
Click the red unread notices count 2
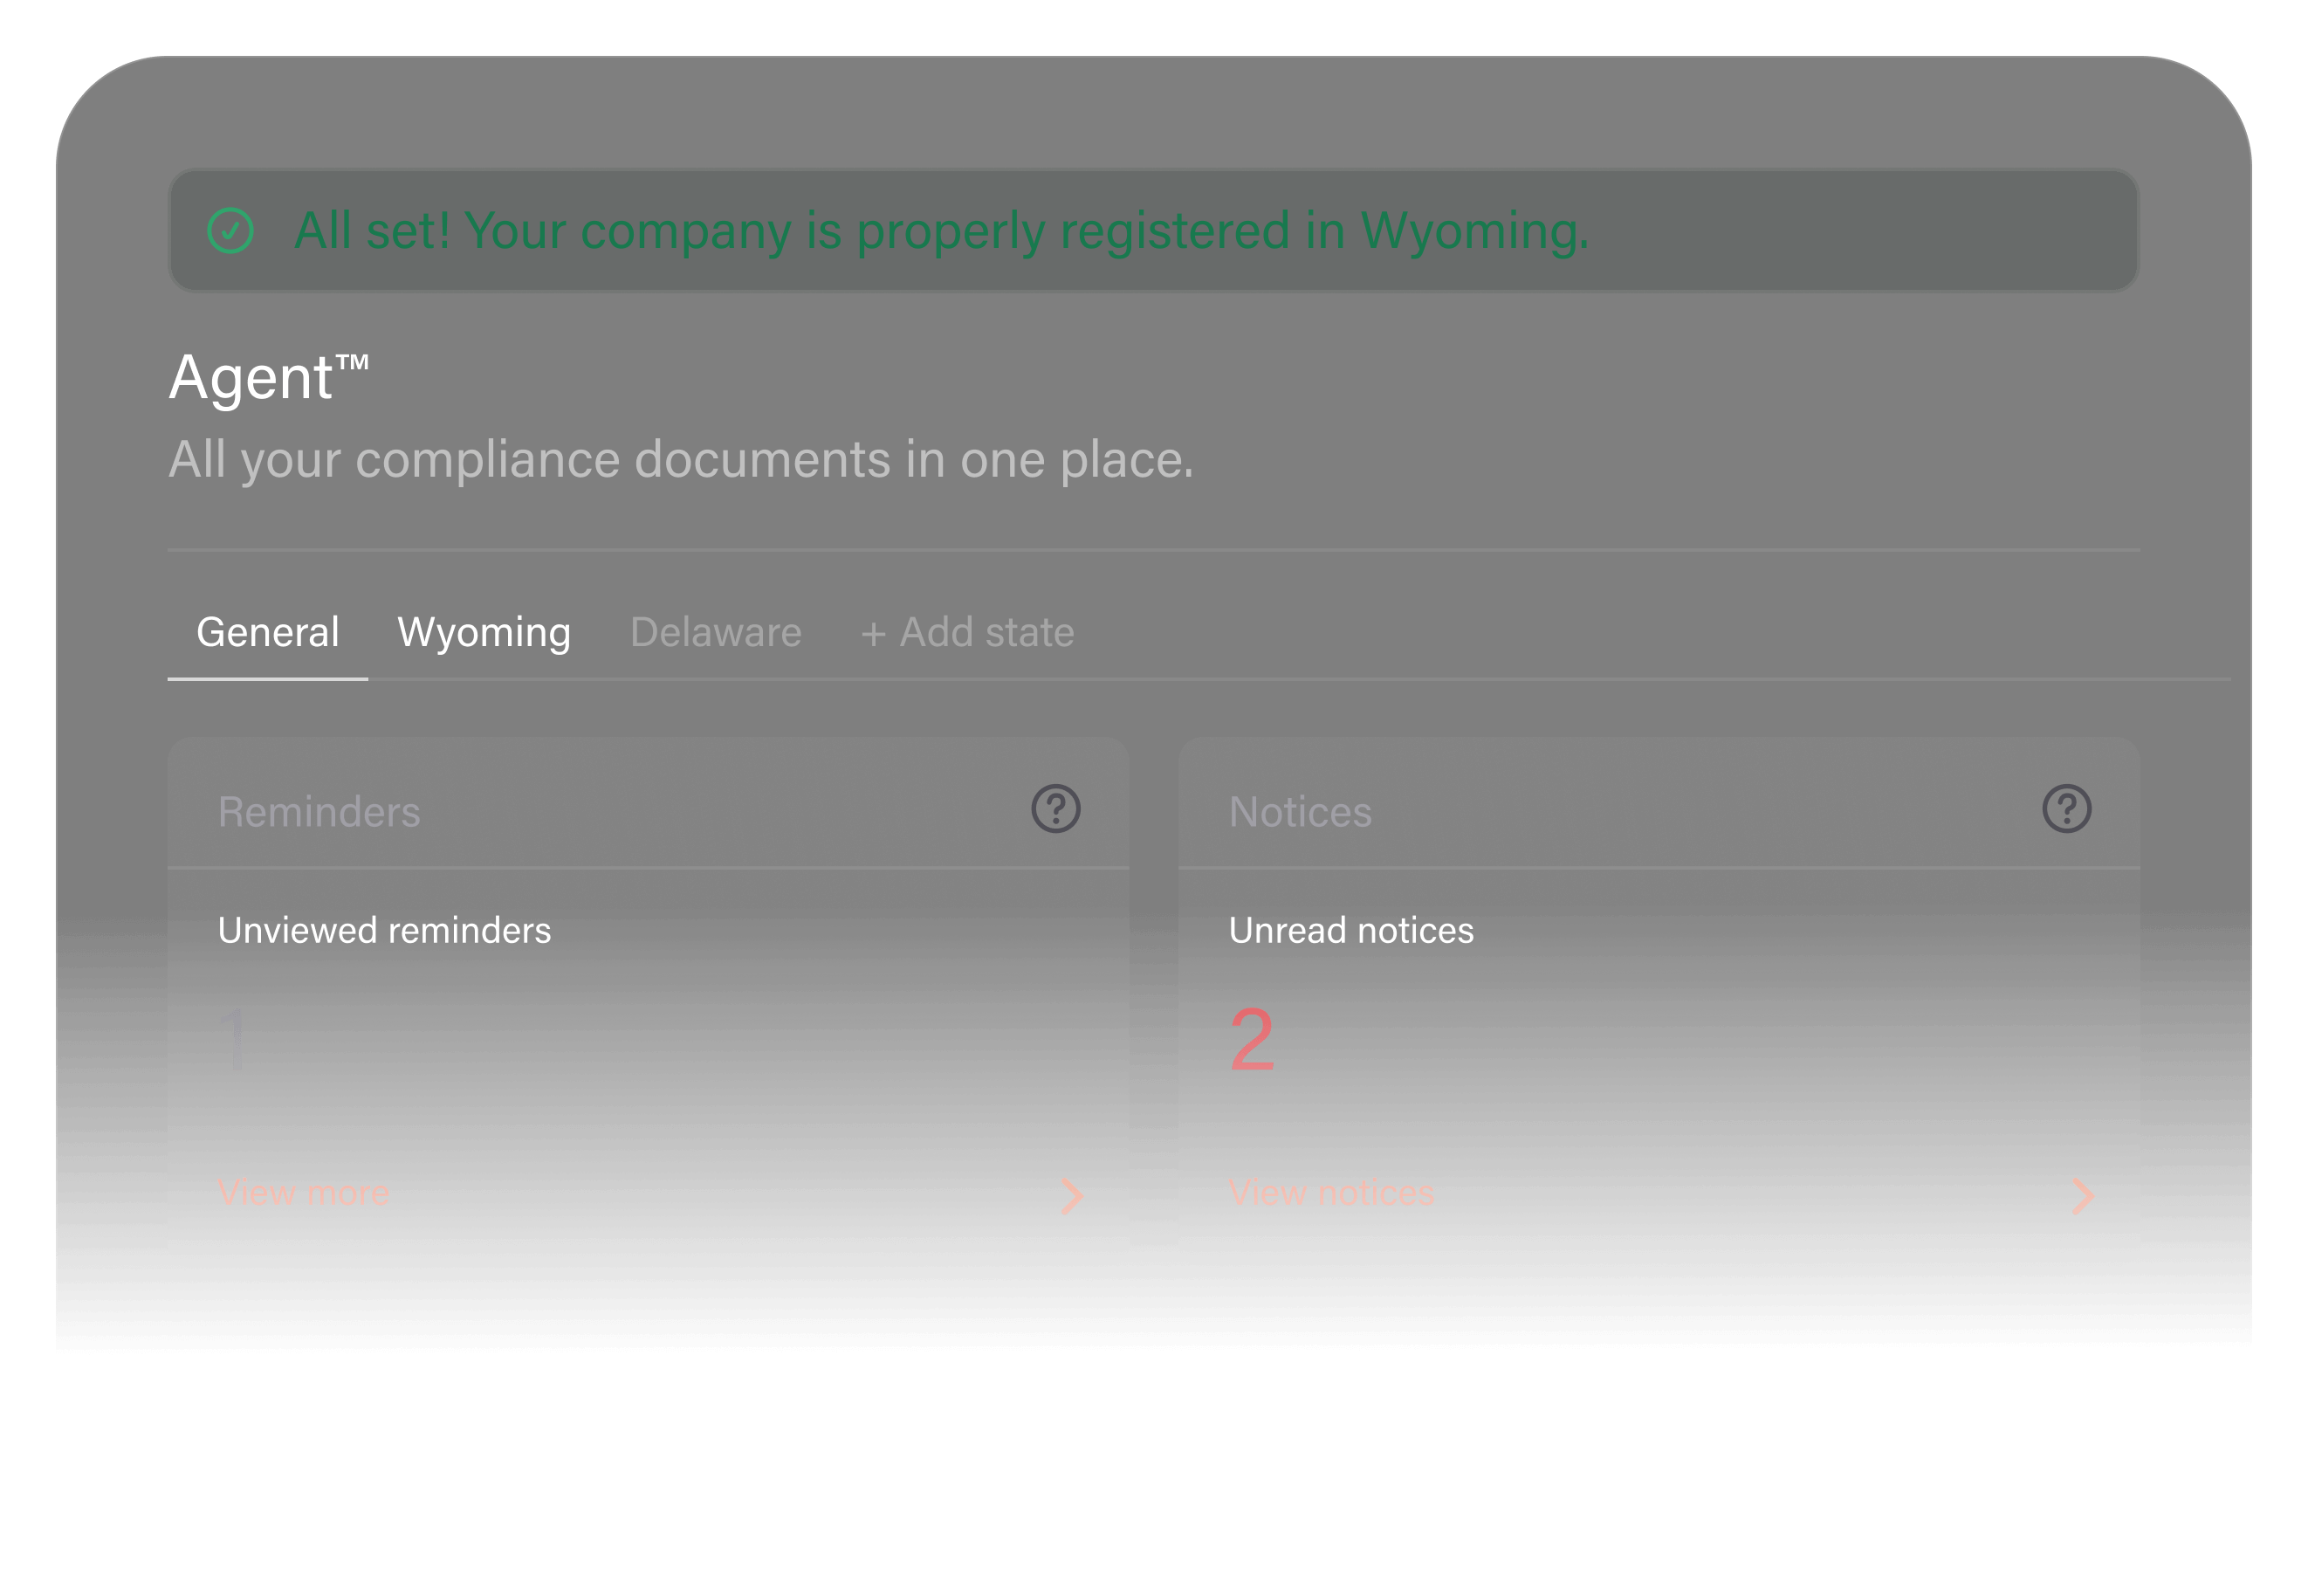pyautogui.click(x=1251, y=1040)
